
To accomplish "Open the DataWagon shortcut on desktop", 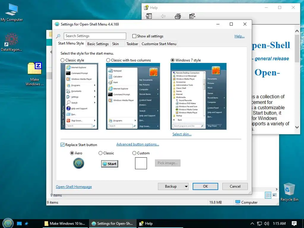I will pyautogui.click(x=12, y=42).
